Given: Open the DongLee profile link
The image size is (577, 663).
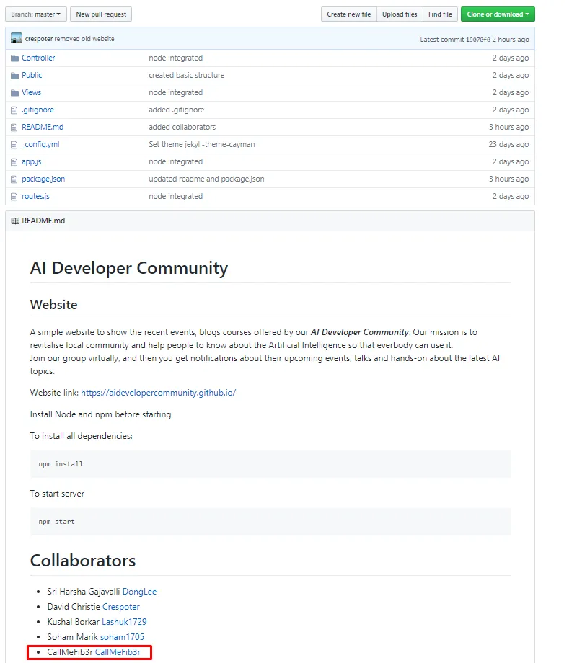Looking at the screenshot, I should pyautogui.click(x=139, y=592).
